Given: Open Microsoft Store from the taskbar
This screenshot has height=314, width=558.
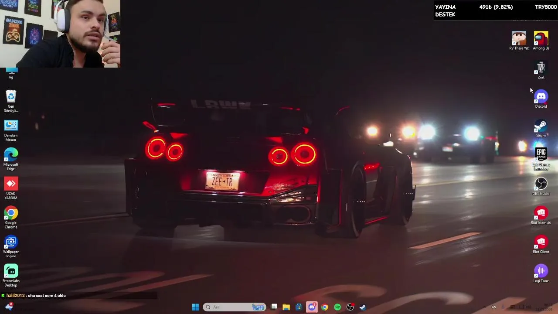Looking at the screenshot, I should pyautogui.click(x=299, y=307).
